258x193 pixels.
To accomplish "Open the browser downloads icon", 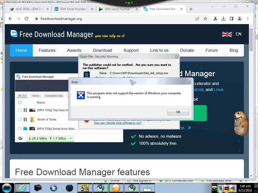I will tap(223, 19).
